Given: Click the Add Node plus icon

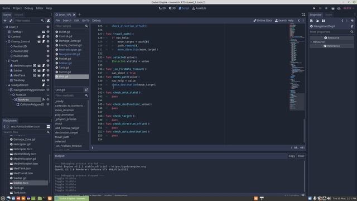Looking at the screenshot, I should [5, 21].
